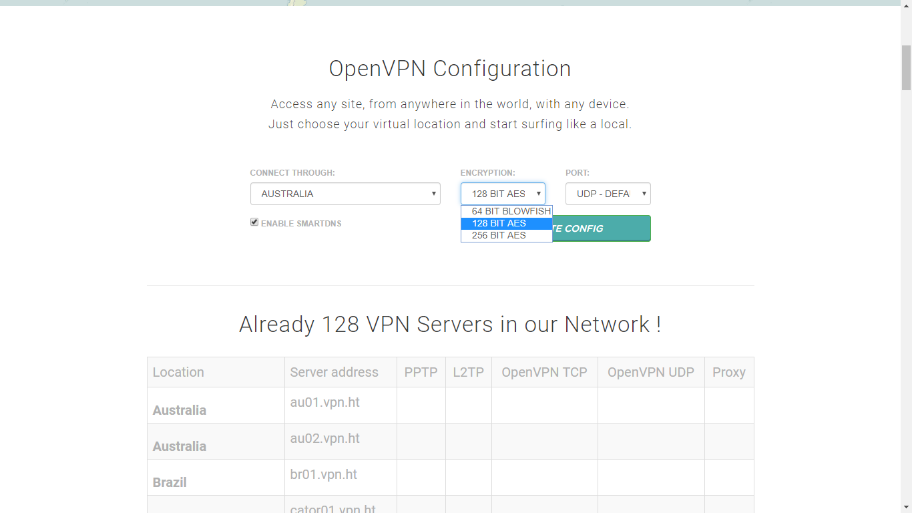This screenshot has height=513, width=912.
Task: Click the PPTP column header
Action: pos(421,372)
